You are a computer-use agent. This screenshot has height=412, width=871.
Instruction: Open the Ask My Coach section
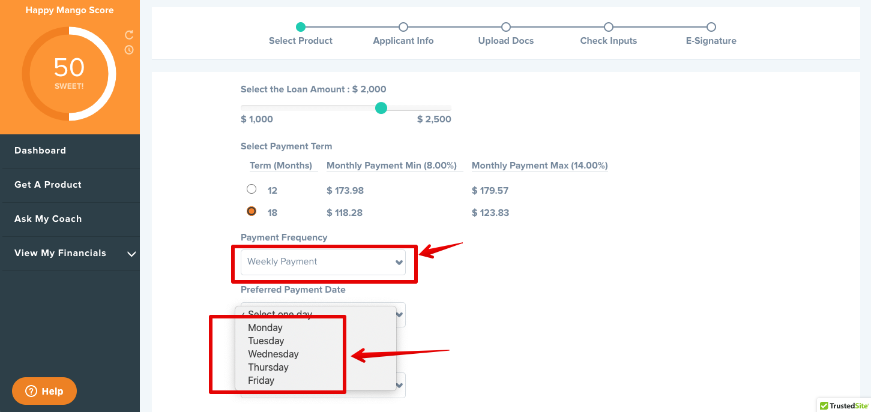(x=48, y=219)
